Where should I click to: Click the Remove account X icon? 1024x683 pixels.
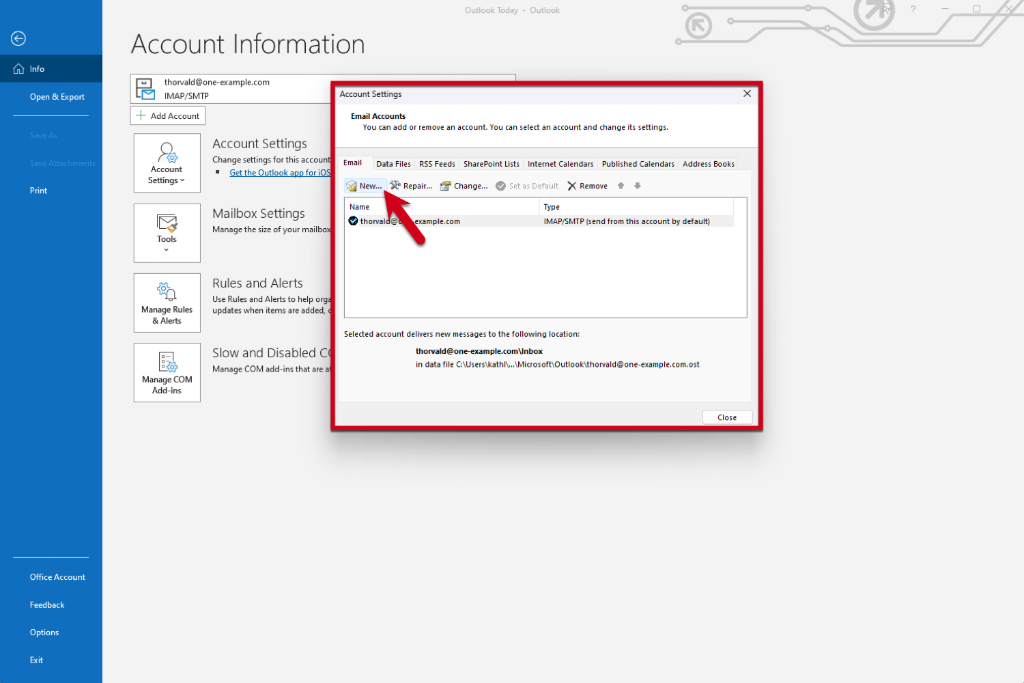click(571, 185)
